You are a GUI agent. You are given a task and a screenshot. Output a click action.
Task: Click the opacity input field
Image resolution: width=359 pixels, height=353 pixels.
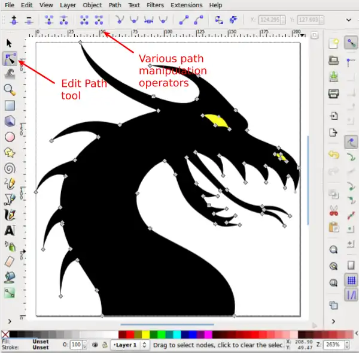(x=75, y=345)
